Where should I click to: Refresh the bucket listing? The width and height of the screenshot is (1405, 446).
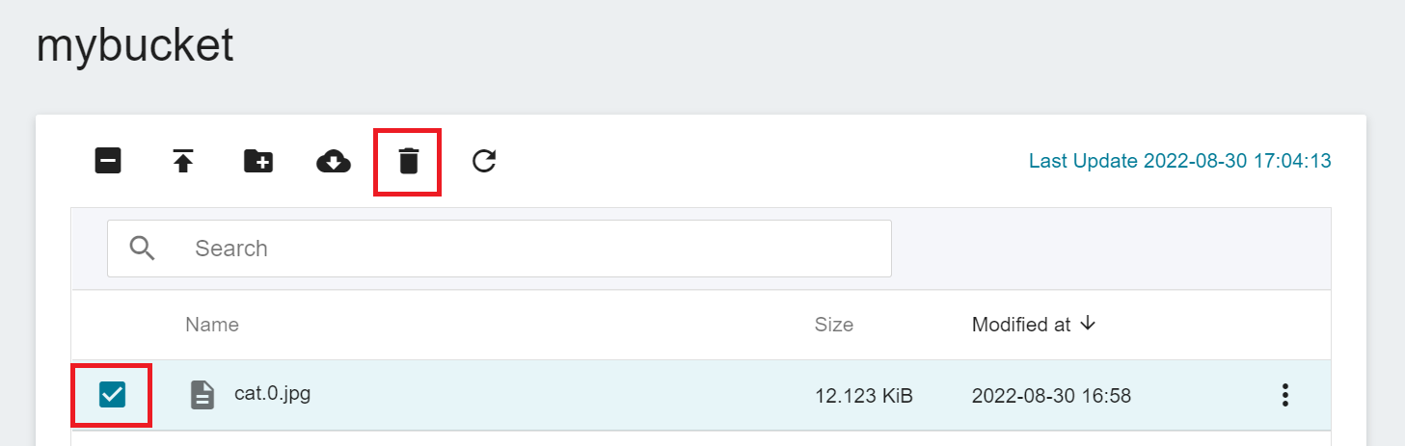tap(484, 161)
